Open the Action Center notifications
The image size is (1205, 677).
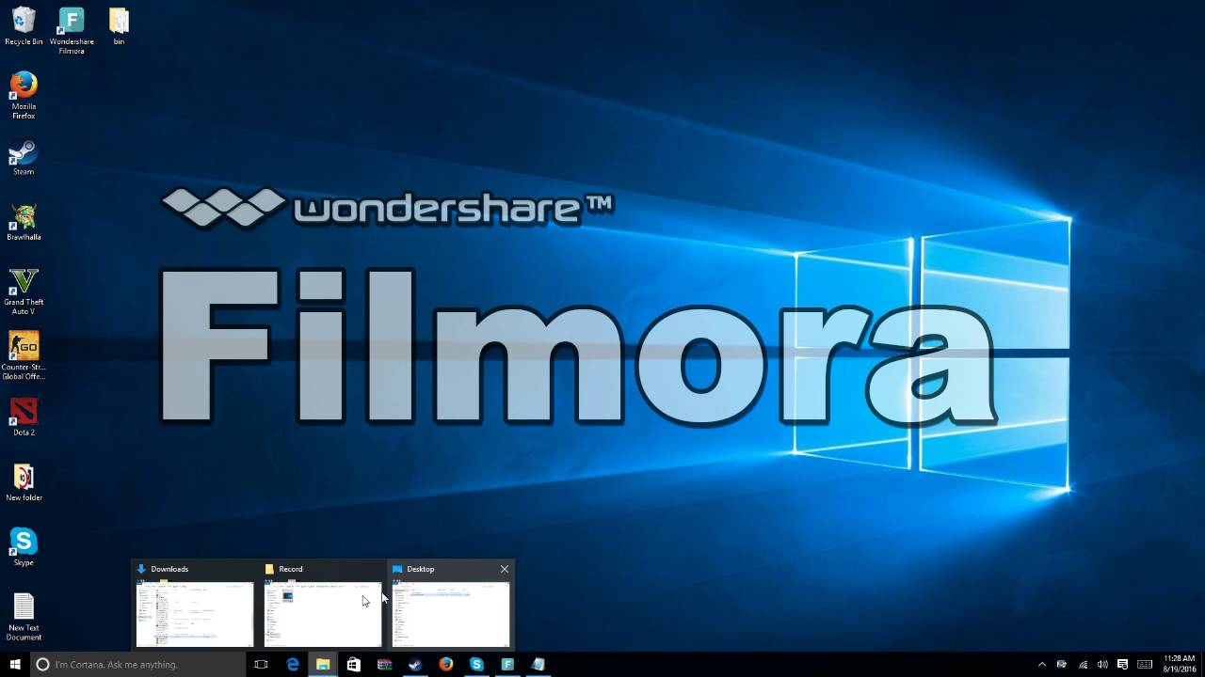pos(1122,664)
